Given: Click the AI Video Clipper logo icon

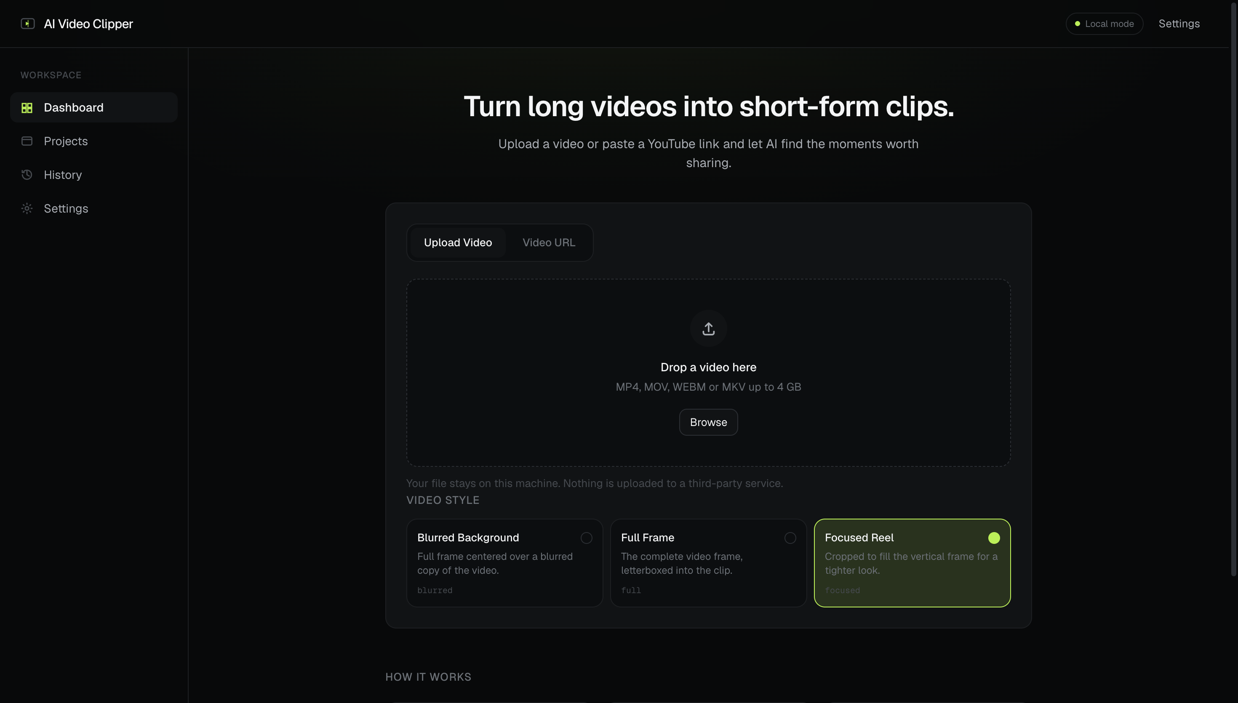Looking at the screenshot, I should (27, 24).
